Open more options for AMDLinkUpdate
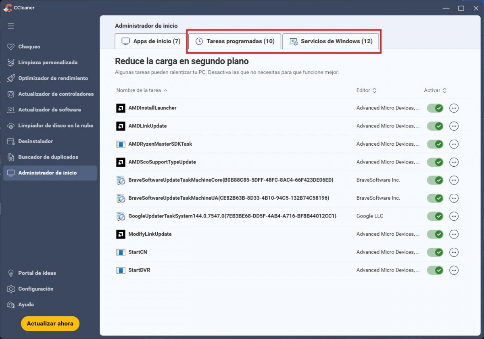 [x=454, y=126]
